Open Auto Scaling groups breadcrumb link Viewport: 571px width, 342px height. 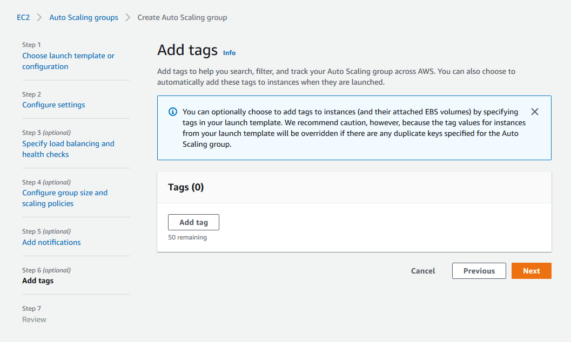click(x=84, y=17)
